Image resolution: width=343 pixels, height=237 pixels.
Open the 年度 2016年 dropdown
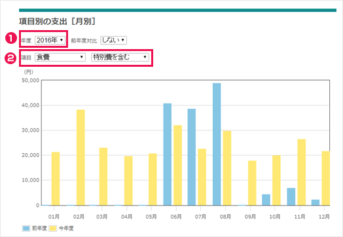tap(50, 40)
